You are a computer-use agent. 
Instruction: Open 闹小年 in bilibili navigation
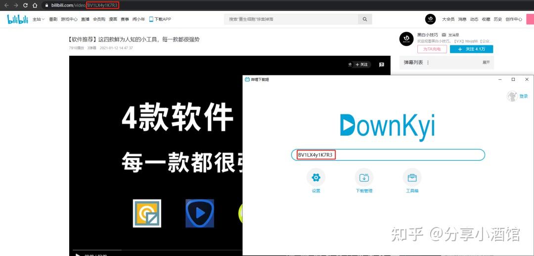138,19
